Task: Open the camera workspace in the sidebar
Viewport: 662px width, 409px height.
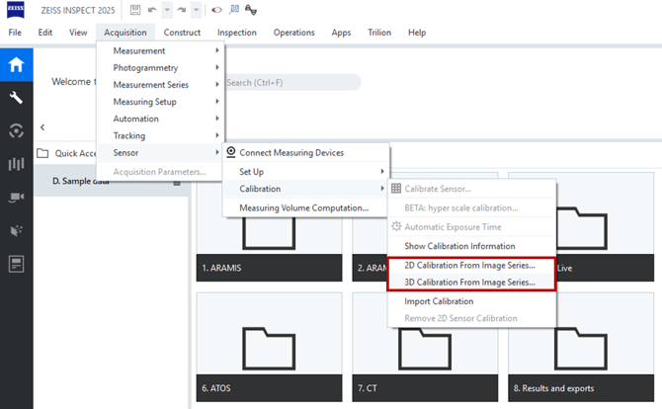Action: (x=16, y=197)
